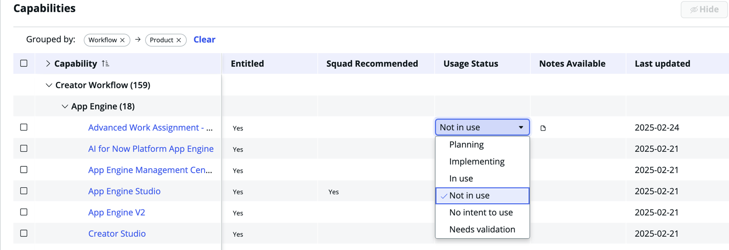Screen dimensions: 729x250
Task: Open App Engine Management Center link
Action: click(x=150, y=170)
